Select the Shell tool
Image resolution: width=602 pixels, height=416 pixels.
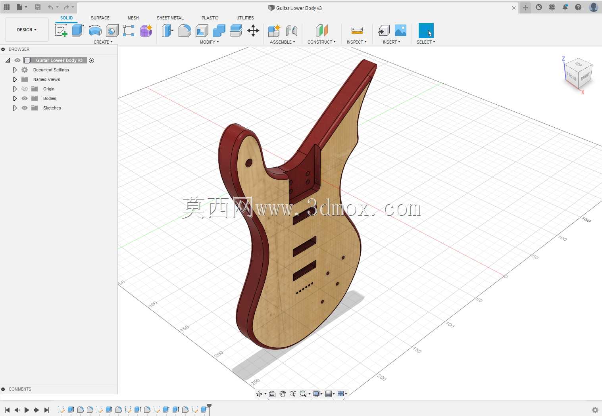pyautogui.click(x=202, y=31)
